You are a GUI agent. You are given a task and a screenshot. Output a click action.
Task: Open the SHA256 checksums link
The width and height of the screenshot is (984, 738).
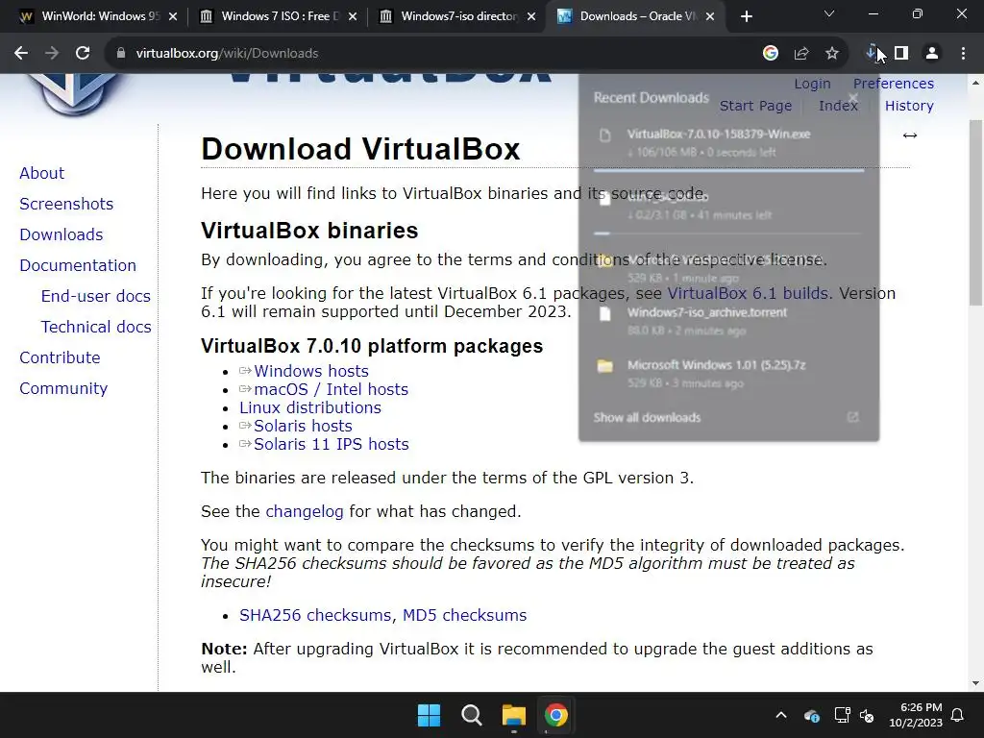click(x=317, y=615)
